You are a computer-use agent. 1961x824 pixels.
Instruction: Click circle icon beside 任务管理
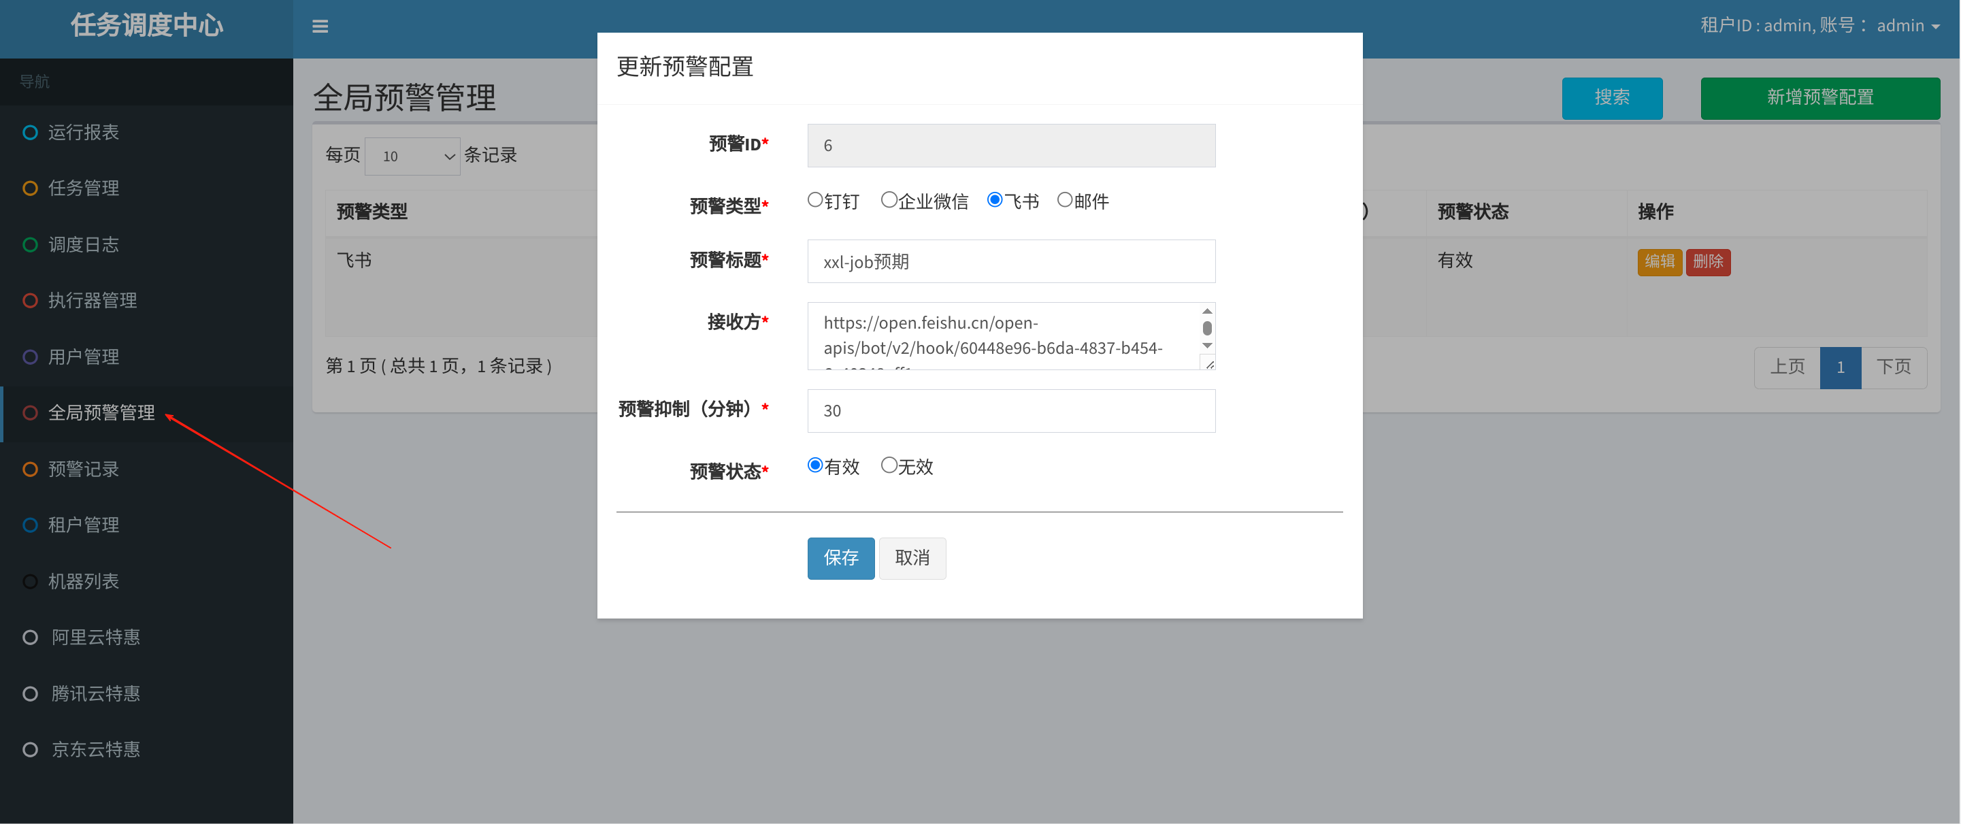30,188
